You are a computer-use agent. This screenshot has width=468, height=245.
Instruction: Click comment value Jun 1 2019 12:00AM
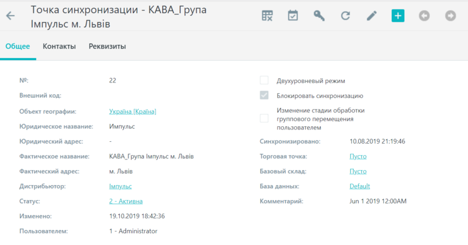[378, 201]
